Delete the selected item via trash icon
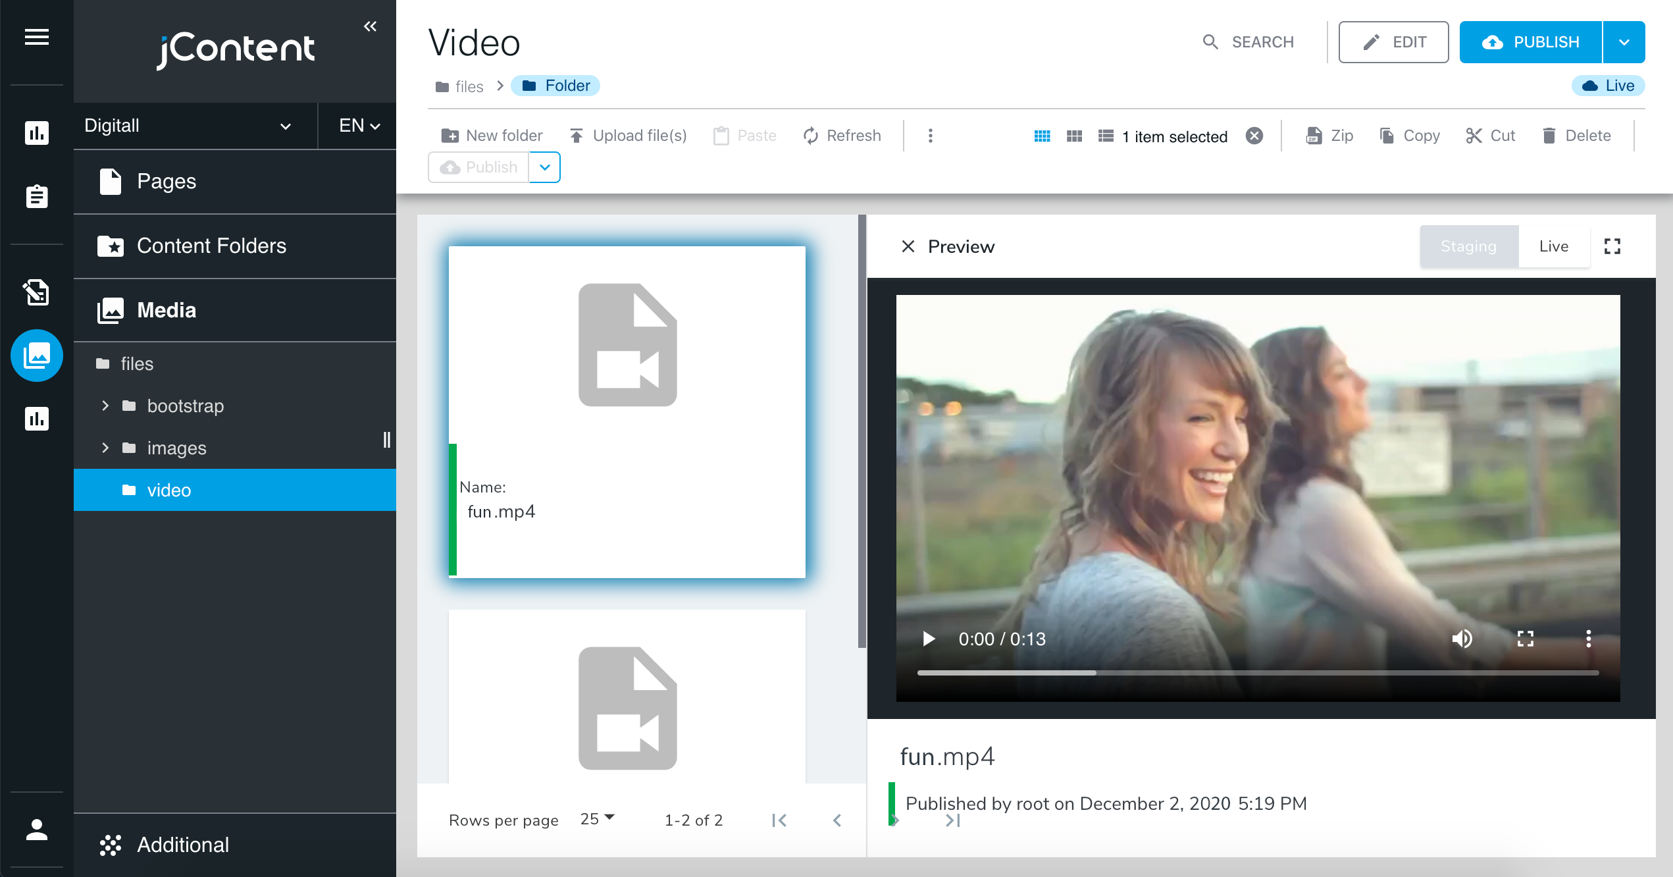This screenshot has height=877, width=1673. click(1549, 136)
